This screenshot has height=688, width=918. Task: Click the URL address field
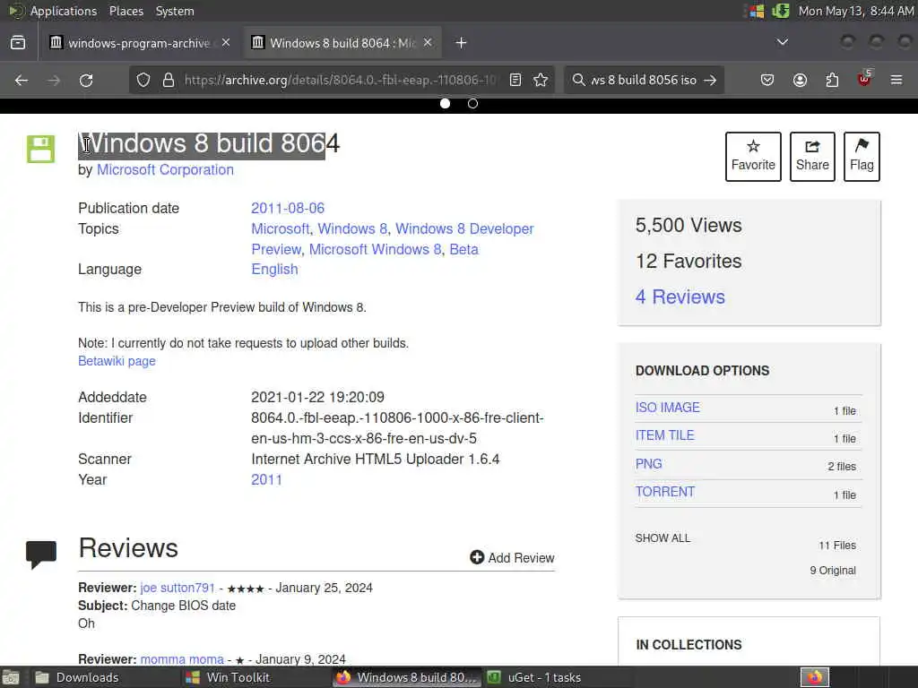[x=341, y=80]
